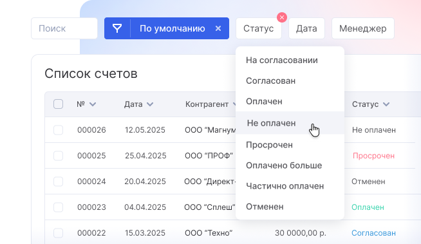Tick the checkbox for invoice 000022
This screenshot has height=244, width=421.
59,233
